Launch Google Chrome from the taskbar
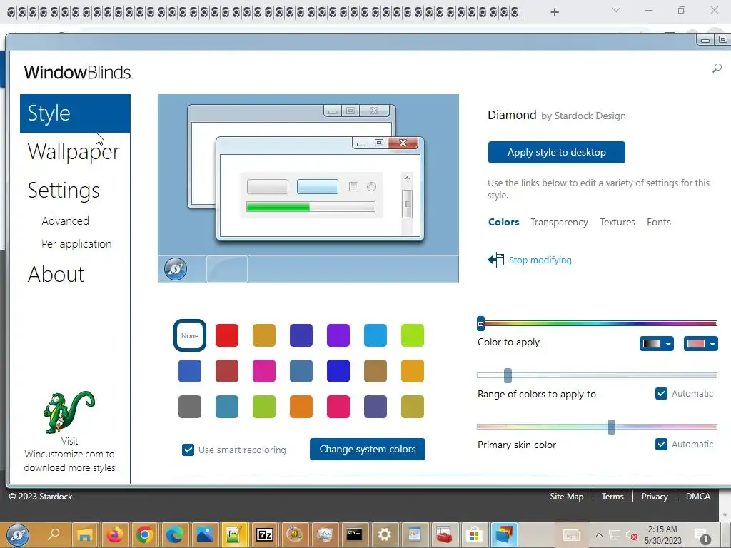 coord(145,535)
